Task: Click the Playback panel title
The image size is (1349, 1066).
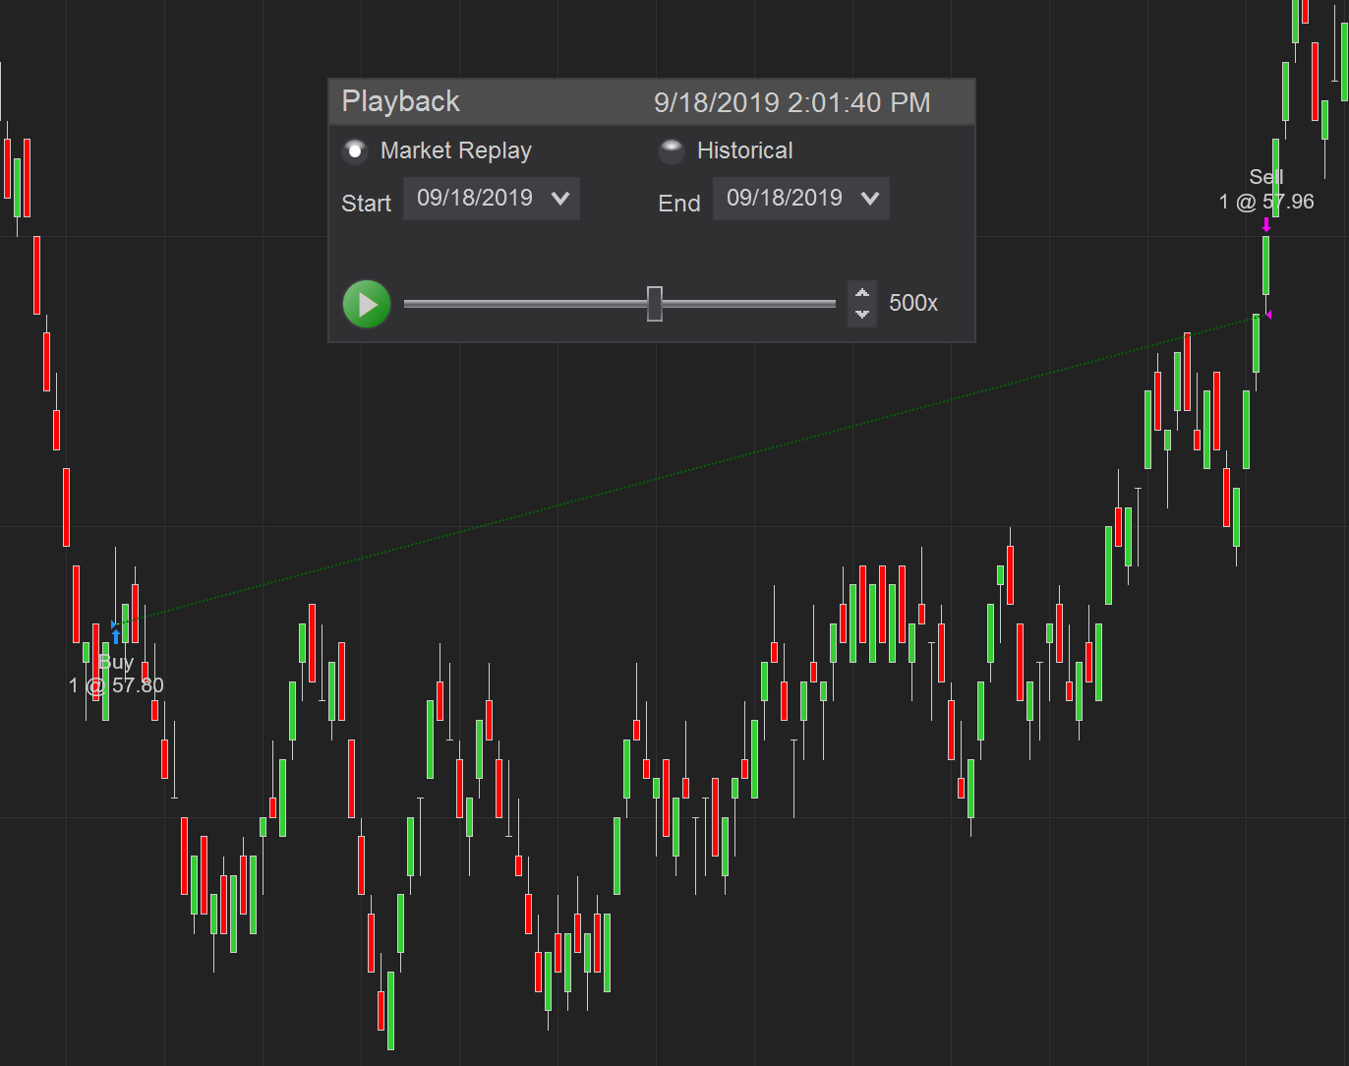Action: [400, 101]
